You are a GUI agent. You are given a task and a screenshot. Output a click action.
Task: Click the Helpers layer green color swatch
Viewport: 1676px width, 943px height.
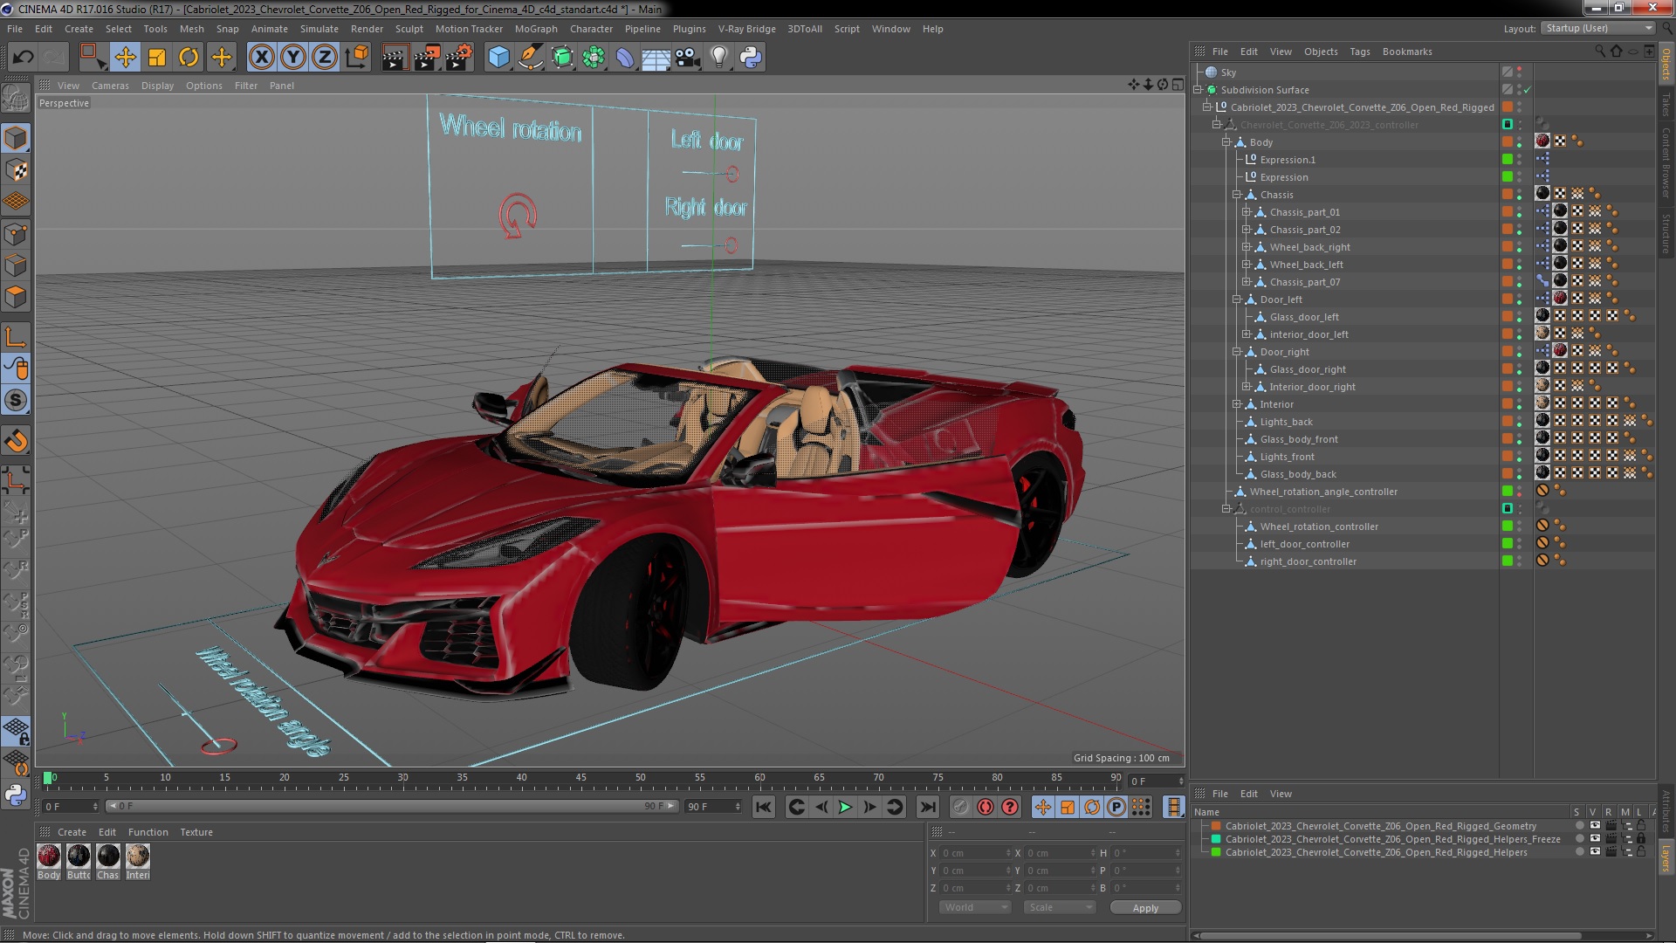pyautogui.click(x=1216, y=852)
